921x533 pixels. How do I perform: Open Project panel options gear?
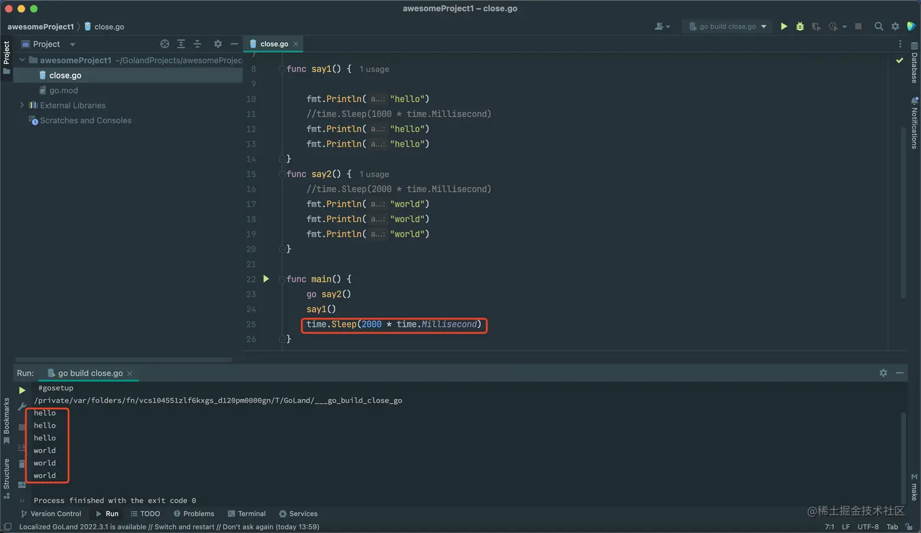point(217,44)
